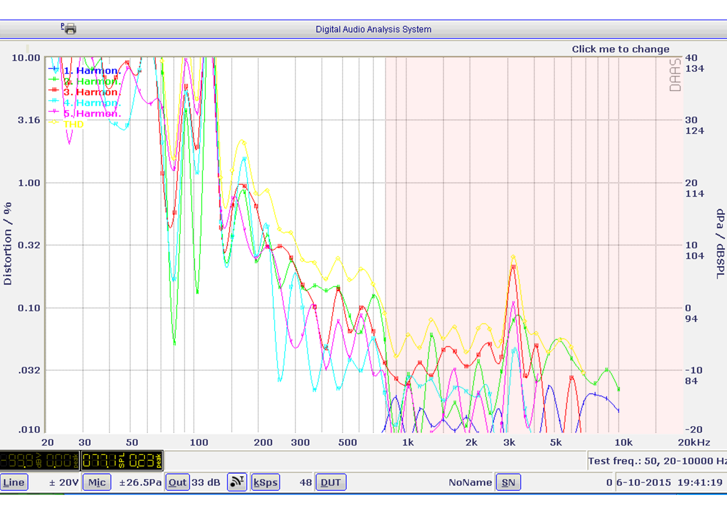Screen dimensions: 727x514
Task: Select the yellow THD legend entry
Action: [x=73, y=124]
